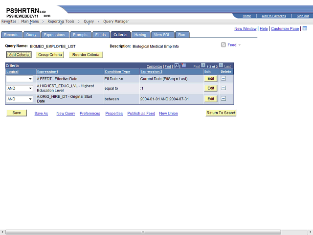The height and width of the screenshot is (235, 313).
Task: Edit the Original Start Date criteria
Action: [211, 99]
